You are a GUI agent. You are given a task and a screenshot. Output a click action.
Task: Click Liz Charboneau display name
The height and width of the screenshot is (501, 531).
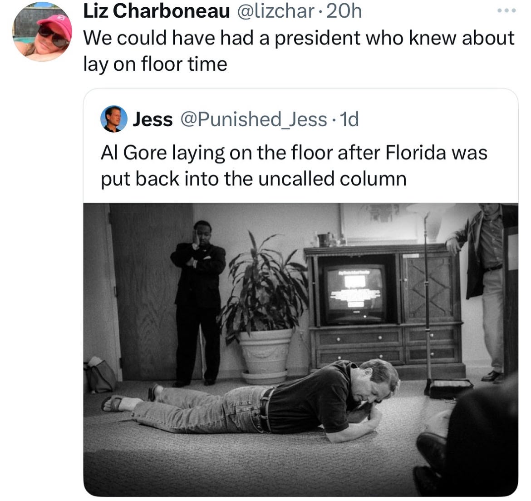coord(157,11)
